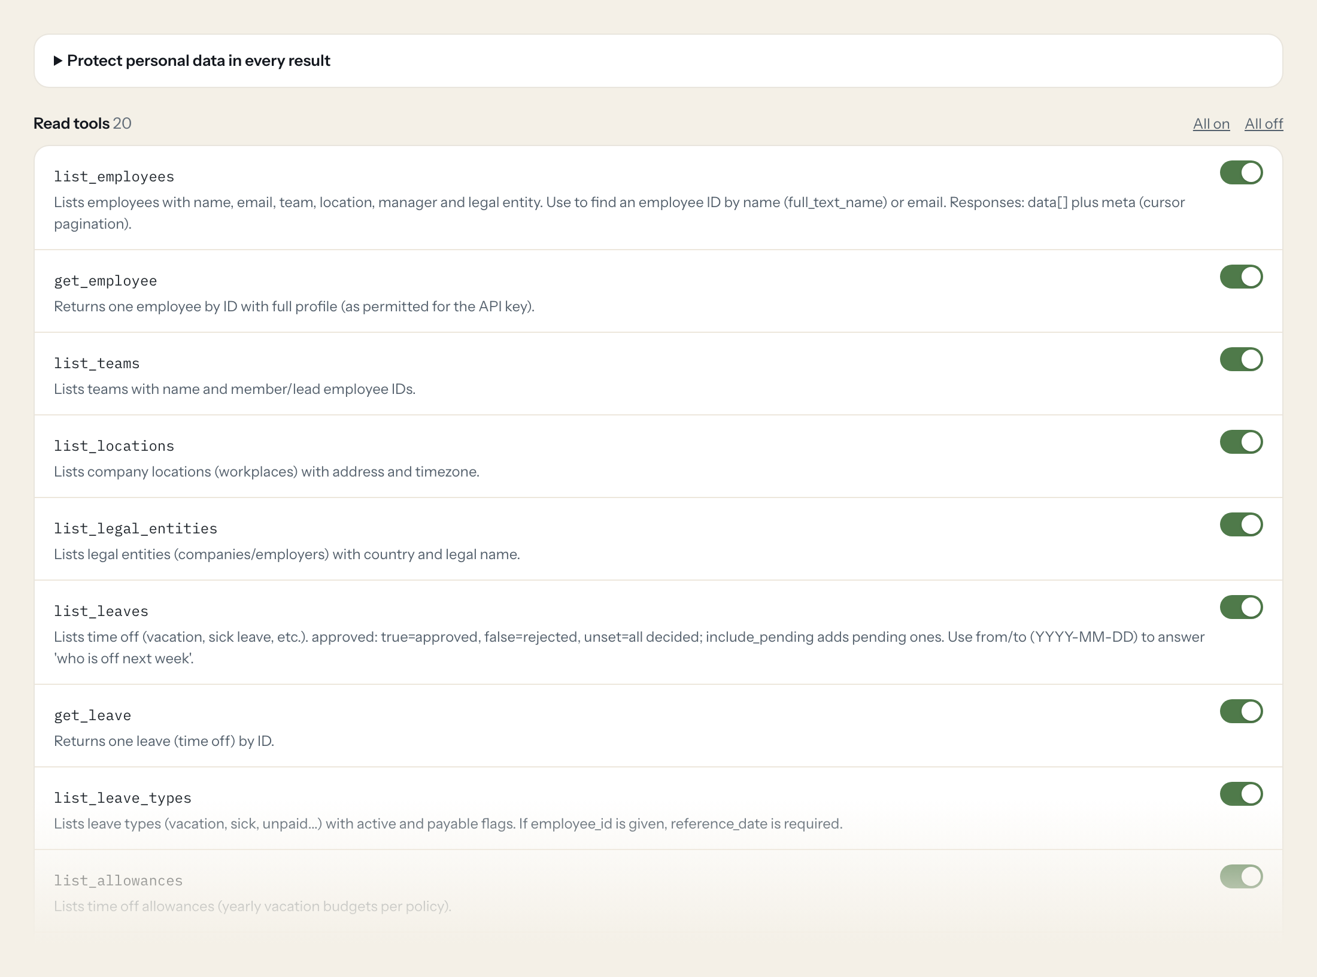Toggle off the get_employee tool
The height and width of the screenshot is (977, 1317).
coord(1241,277)
